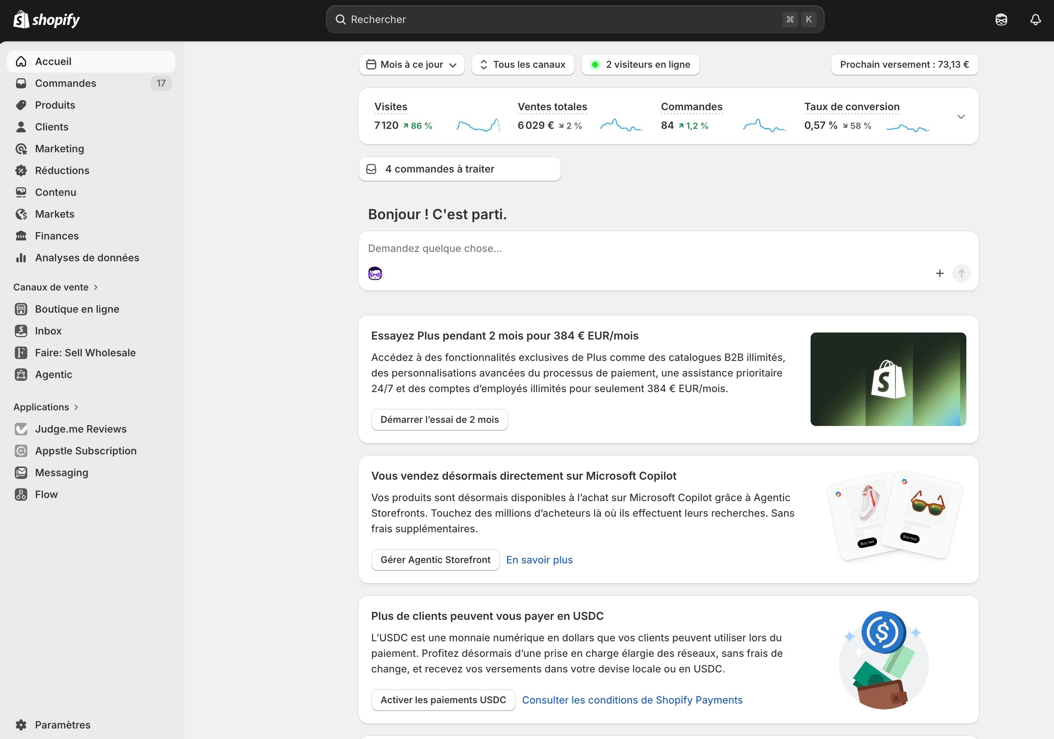Open the notifications bell
This screenshot has width=1054, height=739.
(1035, 19)
